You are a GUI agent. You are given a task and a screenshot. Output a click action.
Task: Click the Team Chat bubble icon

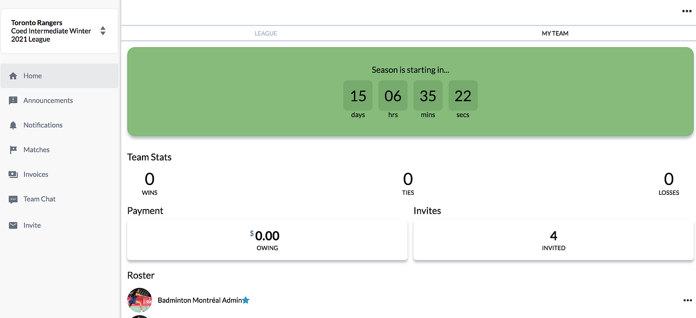[x=14, y=199]
